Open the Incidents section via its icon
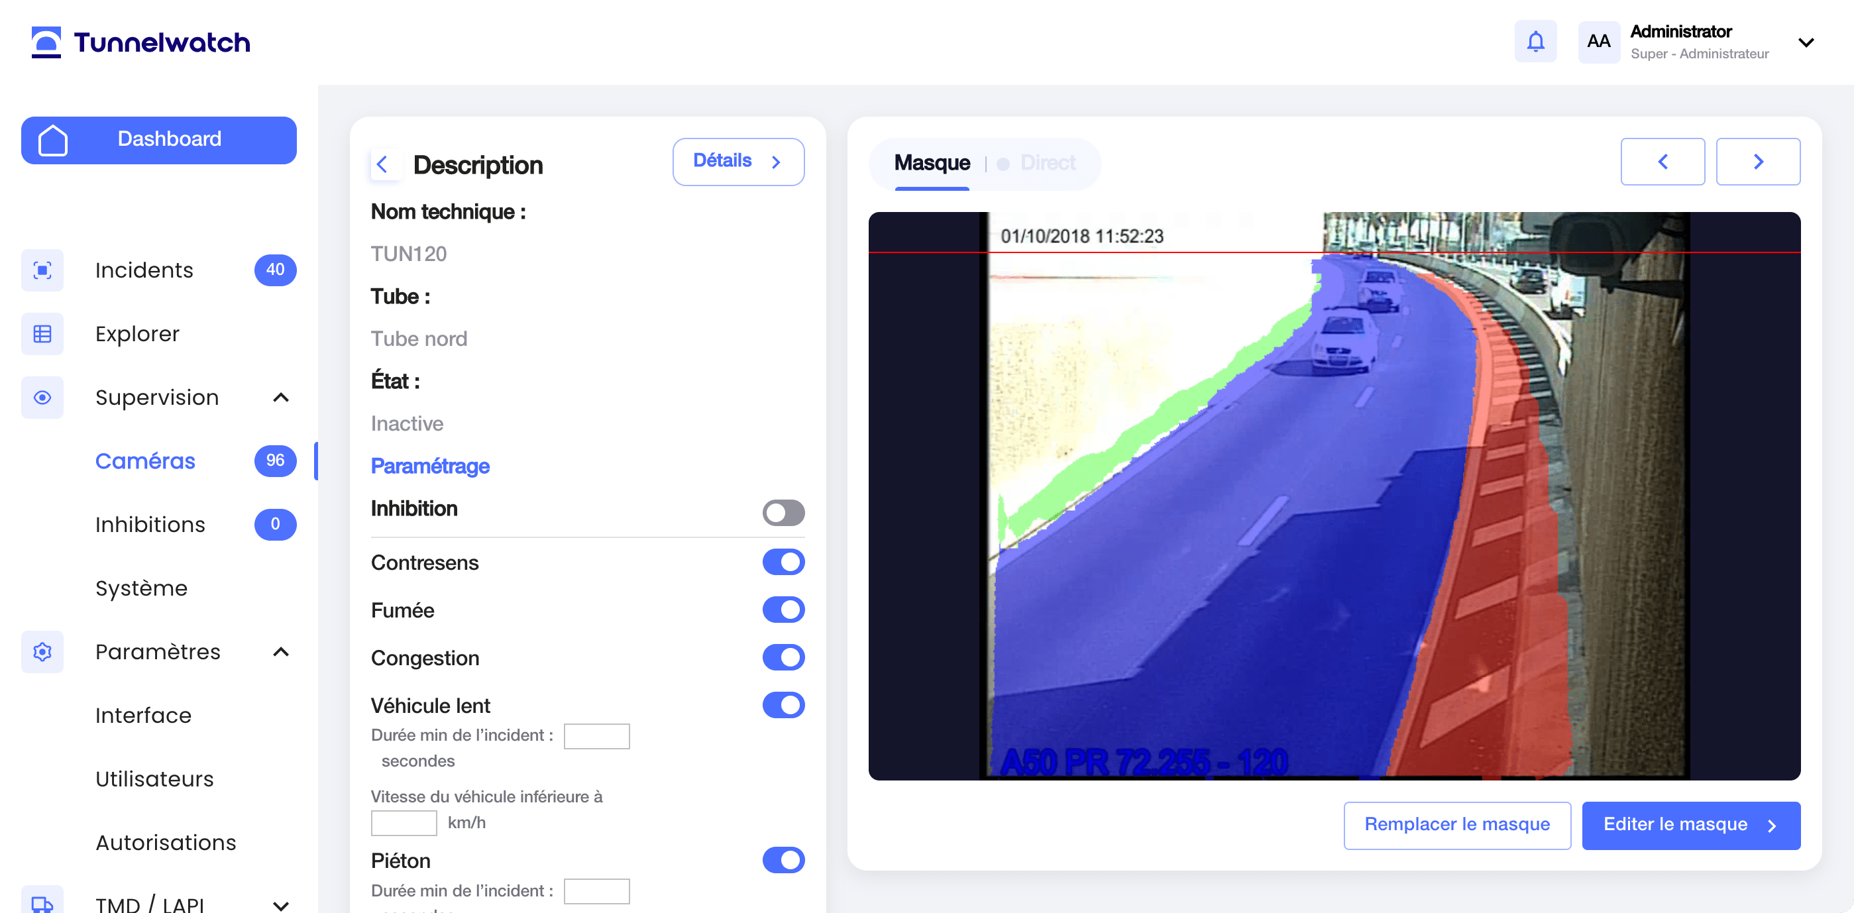Viewport: 1854px width, 913px height. point(42,270)
